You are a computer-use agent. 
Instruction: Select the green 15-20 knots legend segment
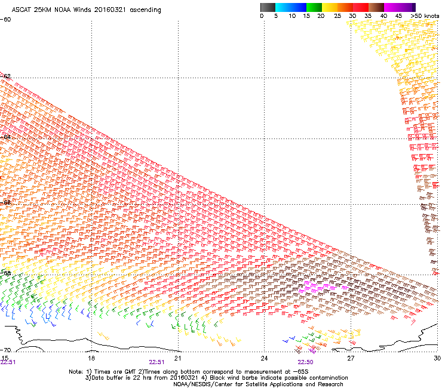pos(314,7)
